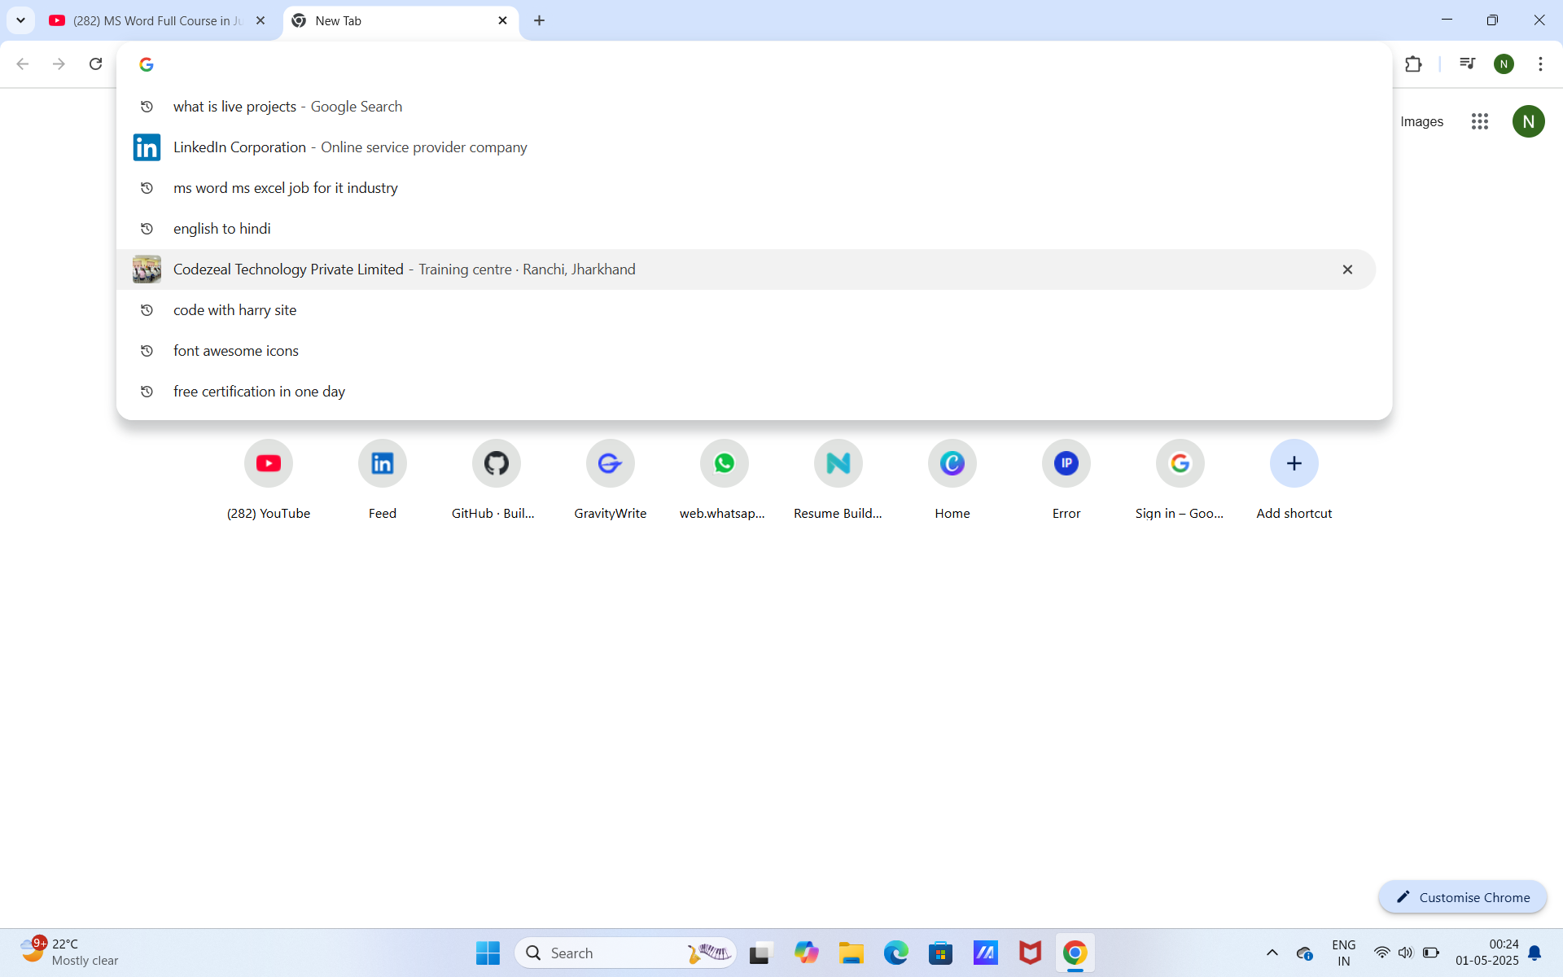Click the Add shortcut plus button
Screen dimensions: 1563x977
[1294, 463]
